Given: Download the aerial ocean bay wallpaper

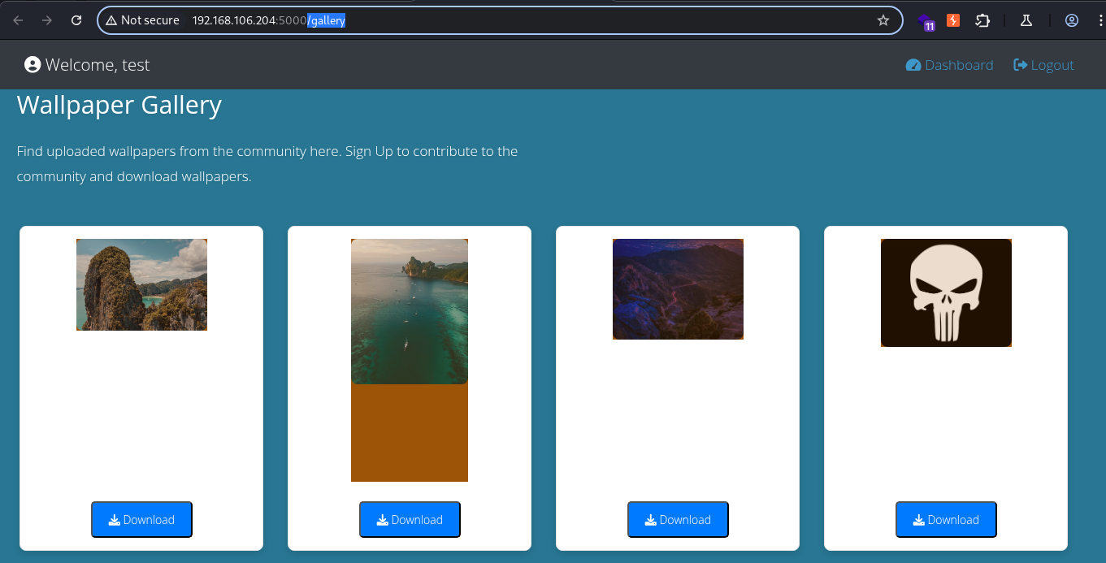Looking at the screenshot, I should pos(410,520).
